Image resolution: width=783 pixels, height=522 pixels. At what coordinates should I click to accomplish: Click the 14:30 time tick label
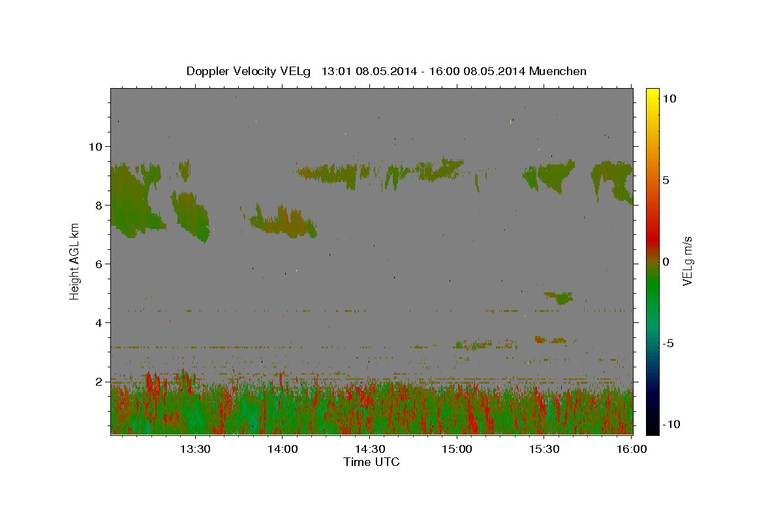[369, 449]
